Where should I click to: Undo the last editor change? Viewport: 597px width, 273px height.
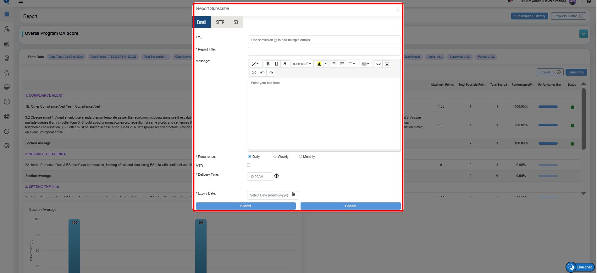[x=263, y=73]
